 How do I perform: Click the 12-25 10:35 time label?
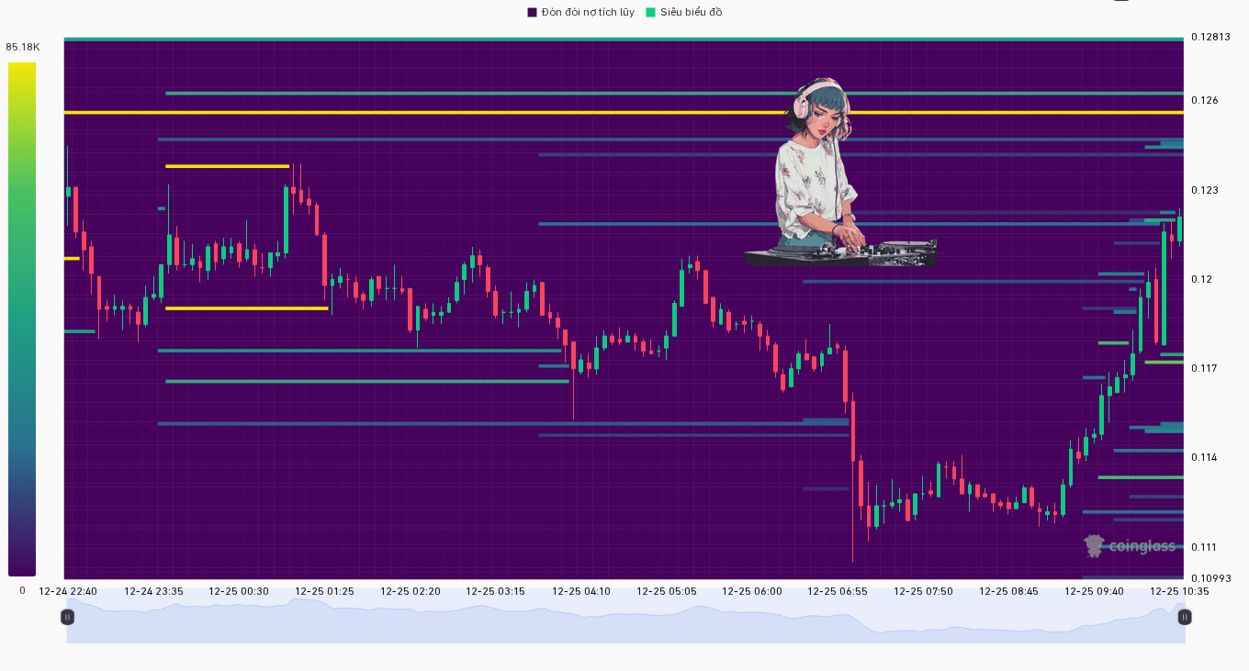click(x=1179, y=591)
